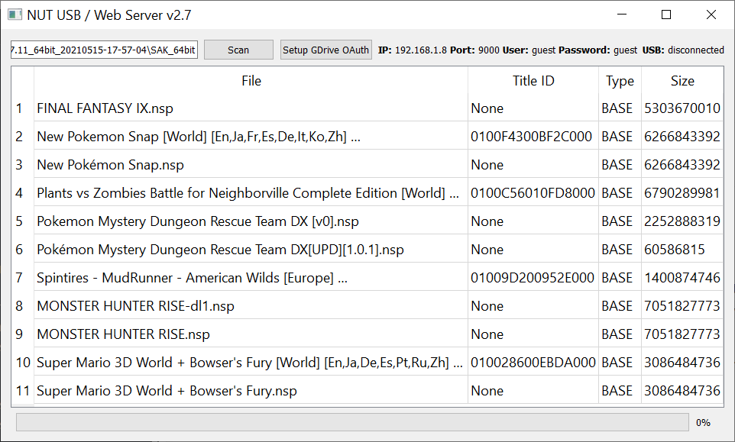Click the 0% progress label
735x442 pixels.
[x=703, y=422]
